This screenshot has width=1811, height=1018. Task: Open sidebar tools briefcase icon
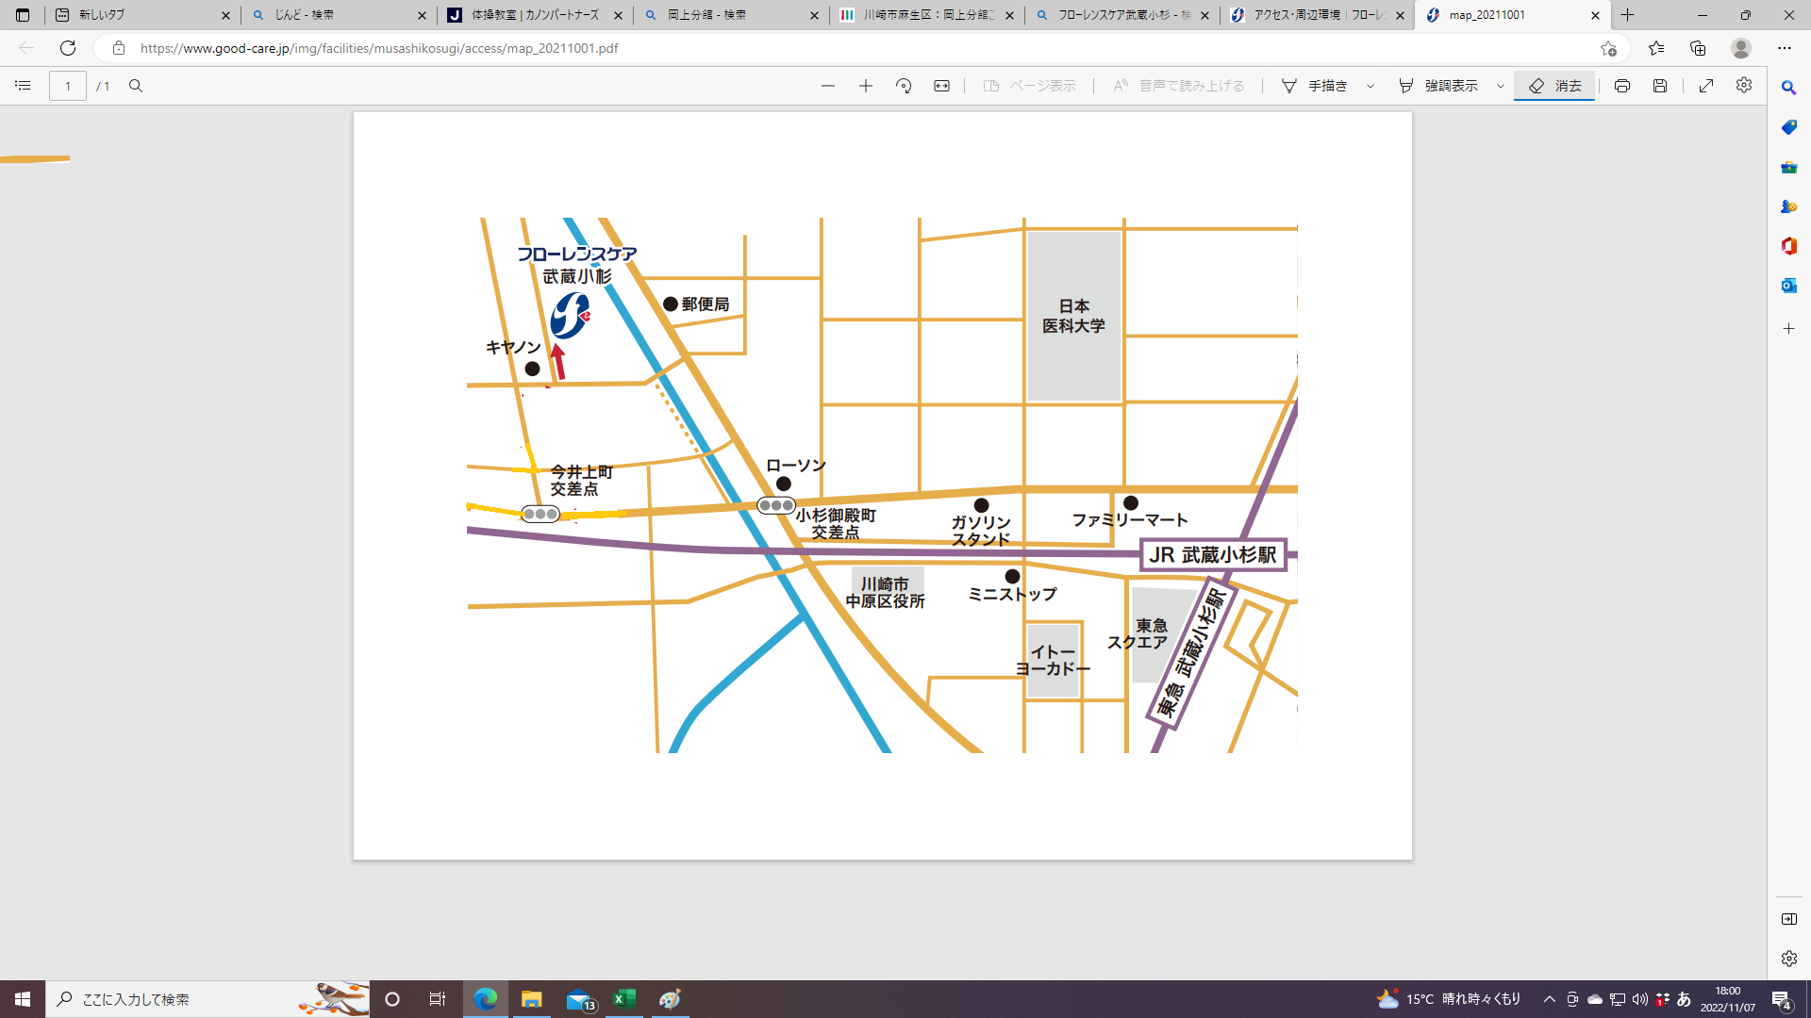(1788, 167)
